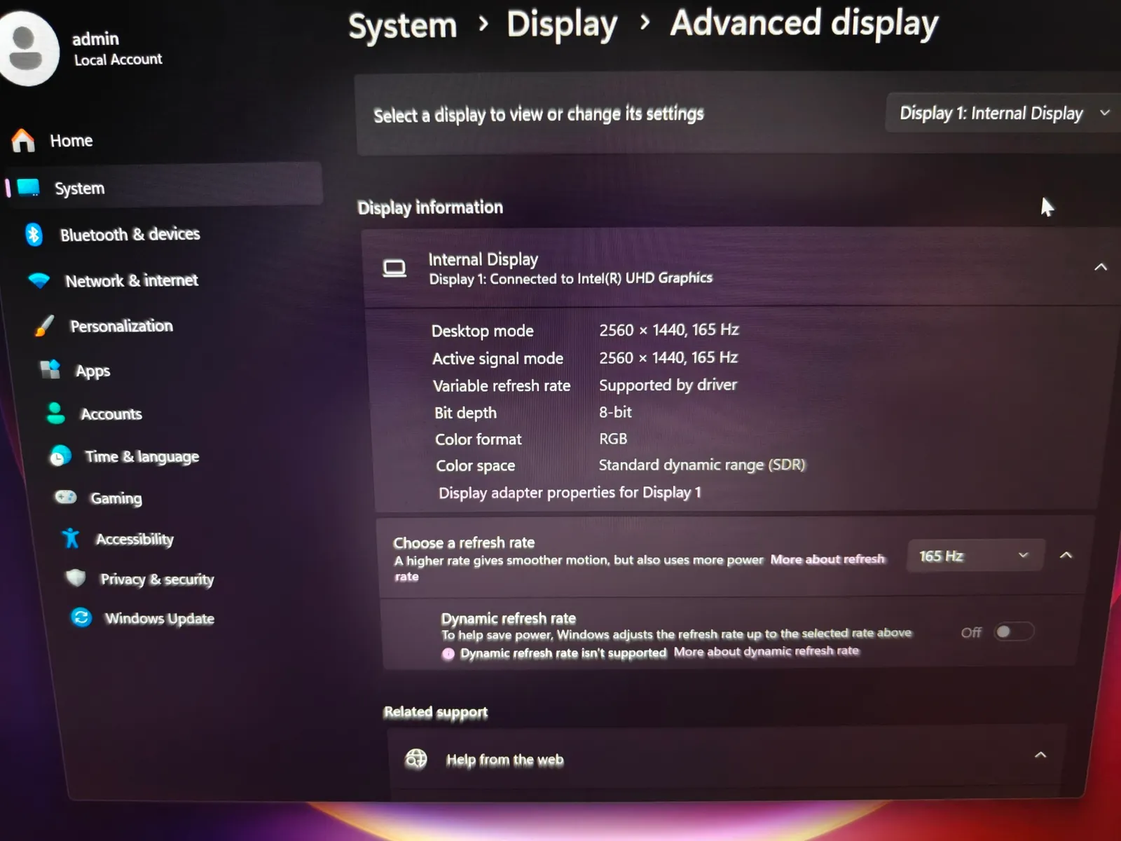The width and height of the screenshot is (1121, 841).
Task: Select System in settings sidebar
Action: click(165, 186)
